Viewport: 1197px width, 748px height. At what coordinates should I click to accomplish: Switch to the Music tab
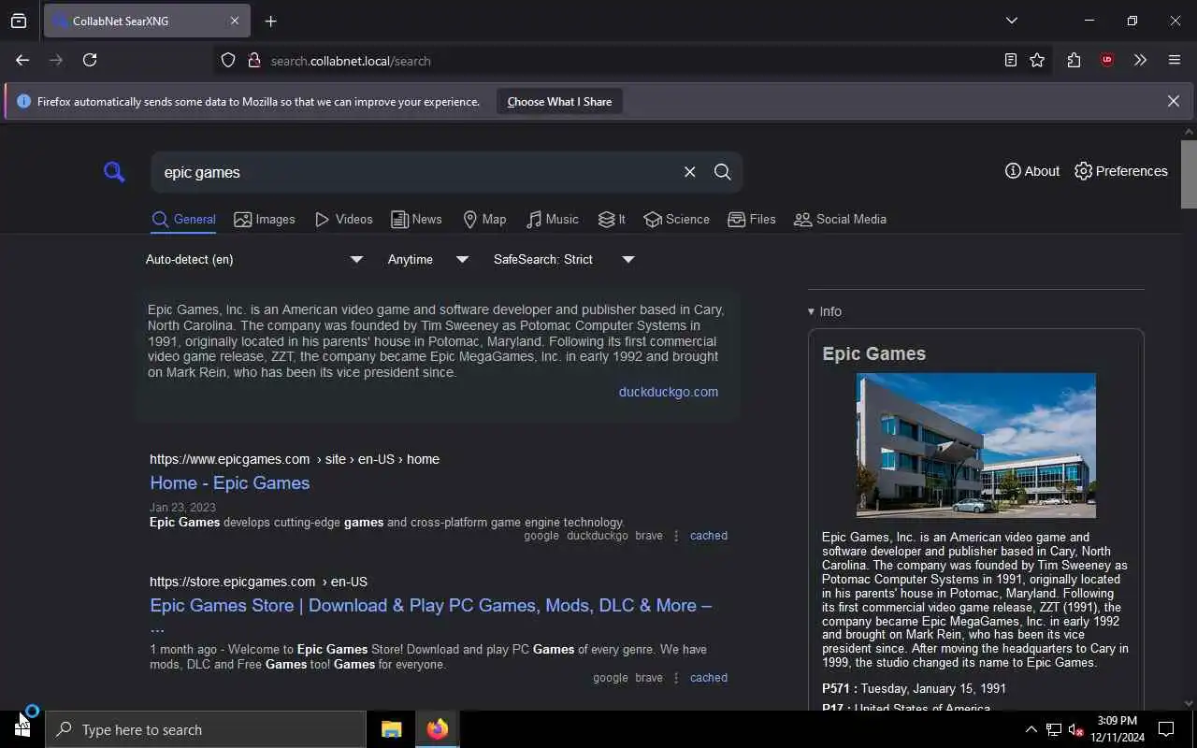pyautogui.click(x=553, y=220)
